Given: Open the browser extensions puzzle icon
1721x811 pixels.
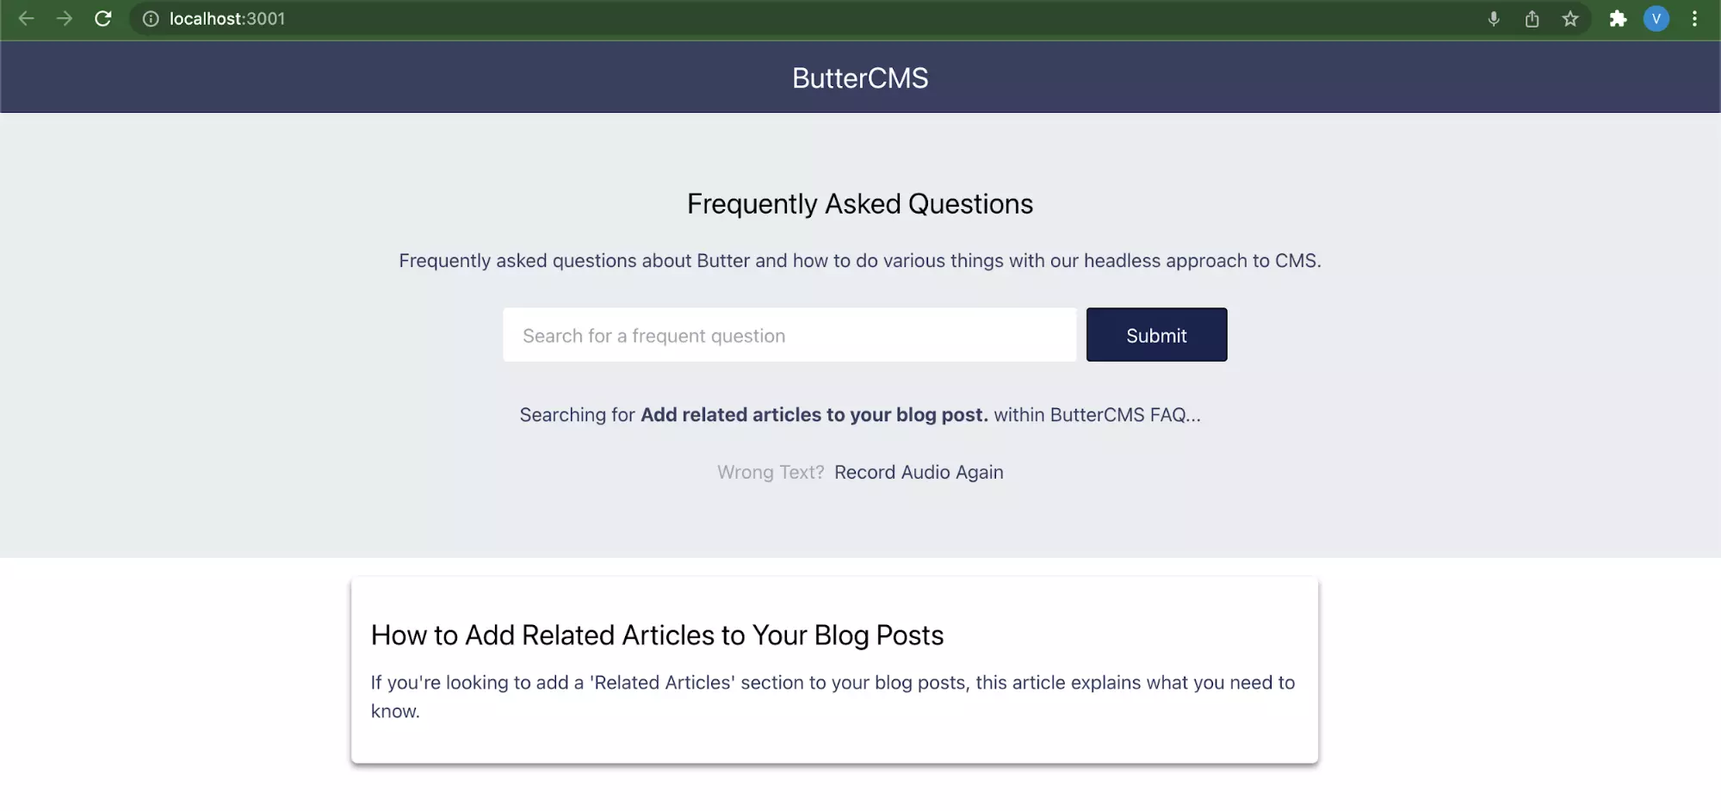Looking at the screenshot, I should 1619,19.
